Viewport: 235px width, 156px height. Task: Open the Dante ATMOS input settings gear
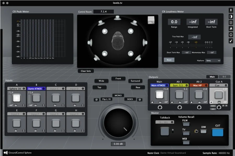click(44, 88)
